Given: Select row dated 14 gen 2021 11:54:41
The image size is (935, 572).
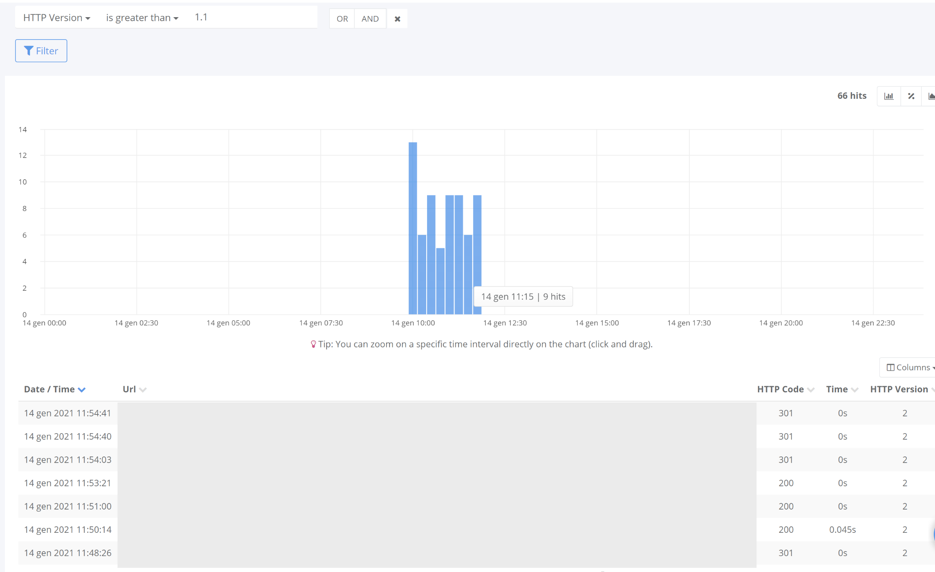Looking at the screenshot, I should tap(476, 413).
